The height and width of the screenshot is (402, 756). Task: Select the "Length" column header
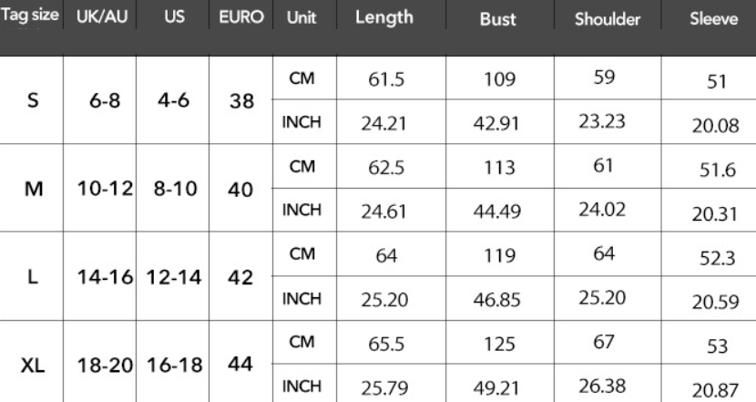383,19
